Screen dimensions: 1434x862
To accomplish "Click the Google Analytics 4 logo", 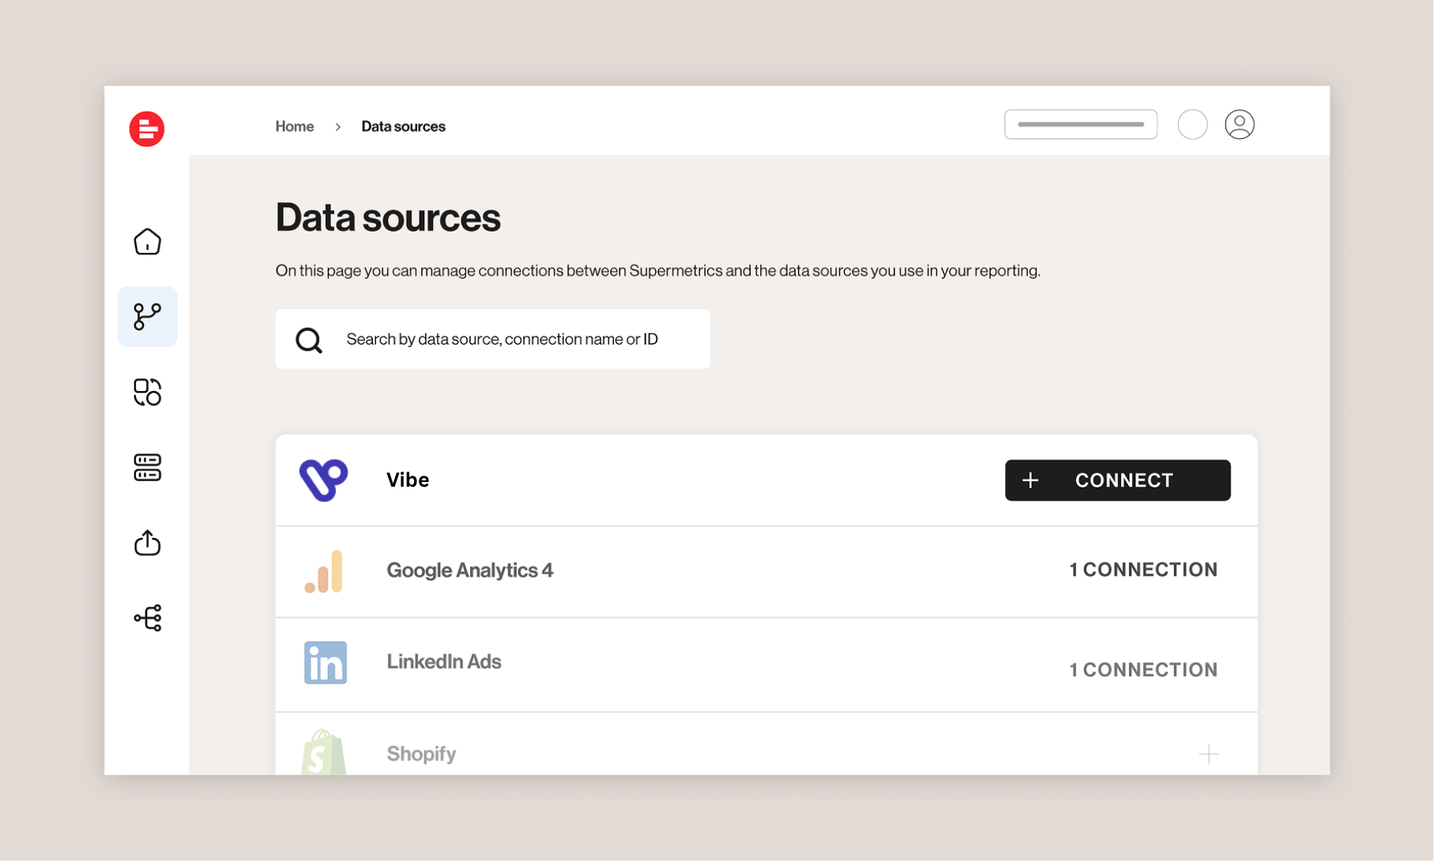I will 324,571.
